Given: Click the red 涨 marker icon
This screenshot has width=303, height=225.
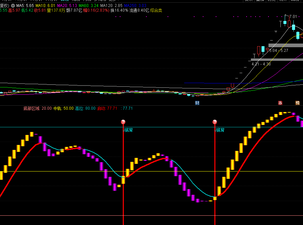Looking at the screenshot, I should 280,103.
